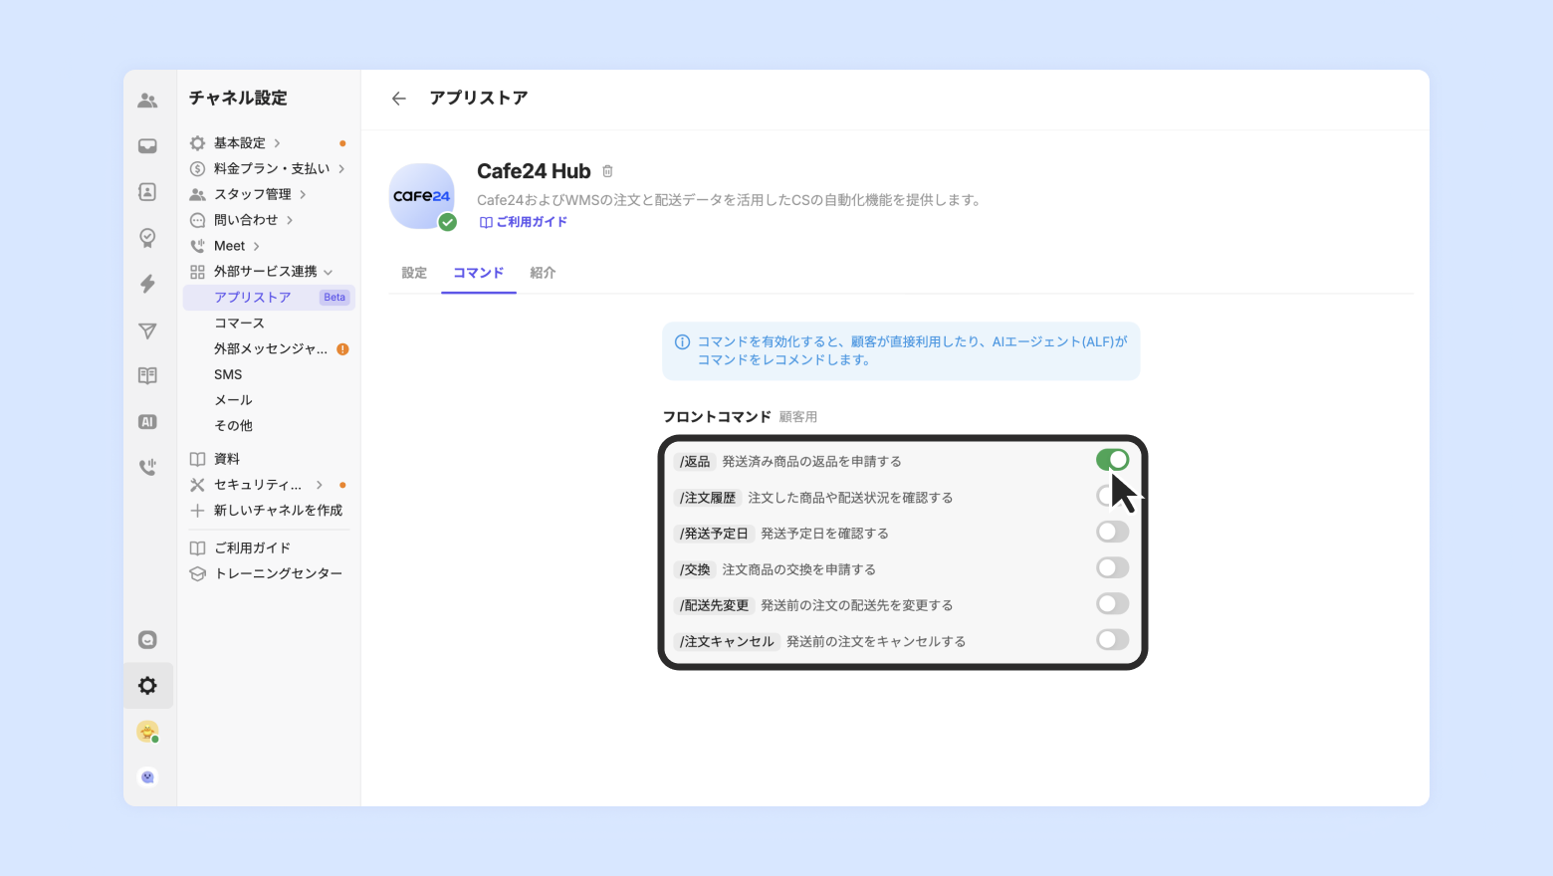The width and height of the screenshot is (1553, 876).
Task: Open the contacts icon in left rail
Action: coord(147,192)
